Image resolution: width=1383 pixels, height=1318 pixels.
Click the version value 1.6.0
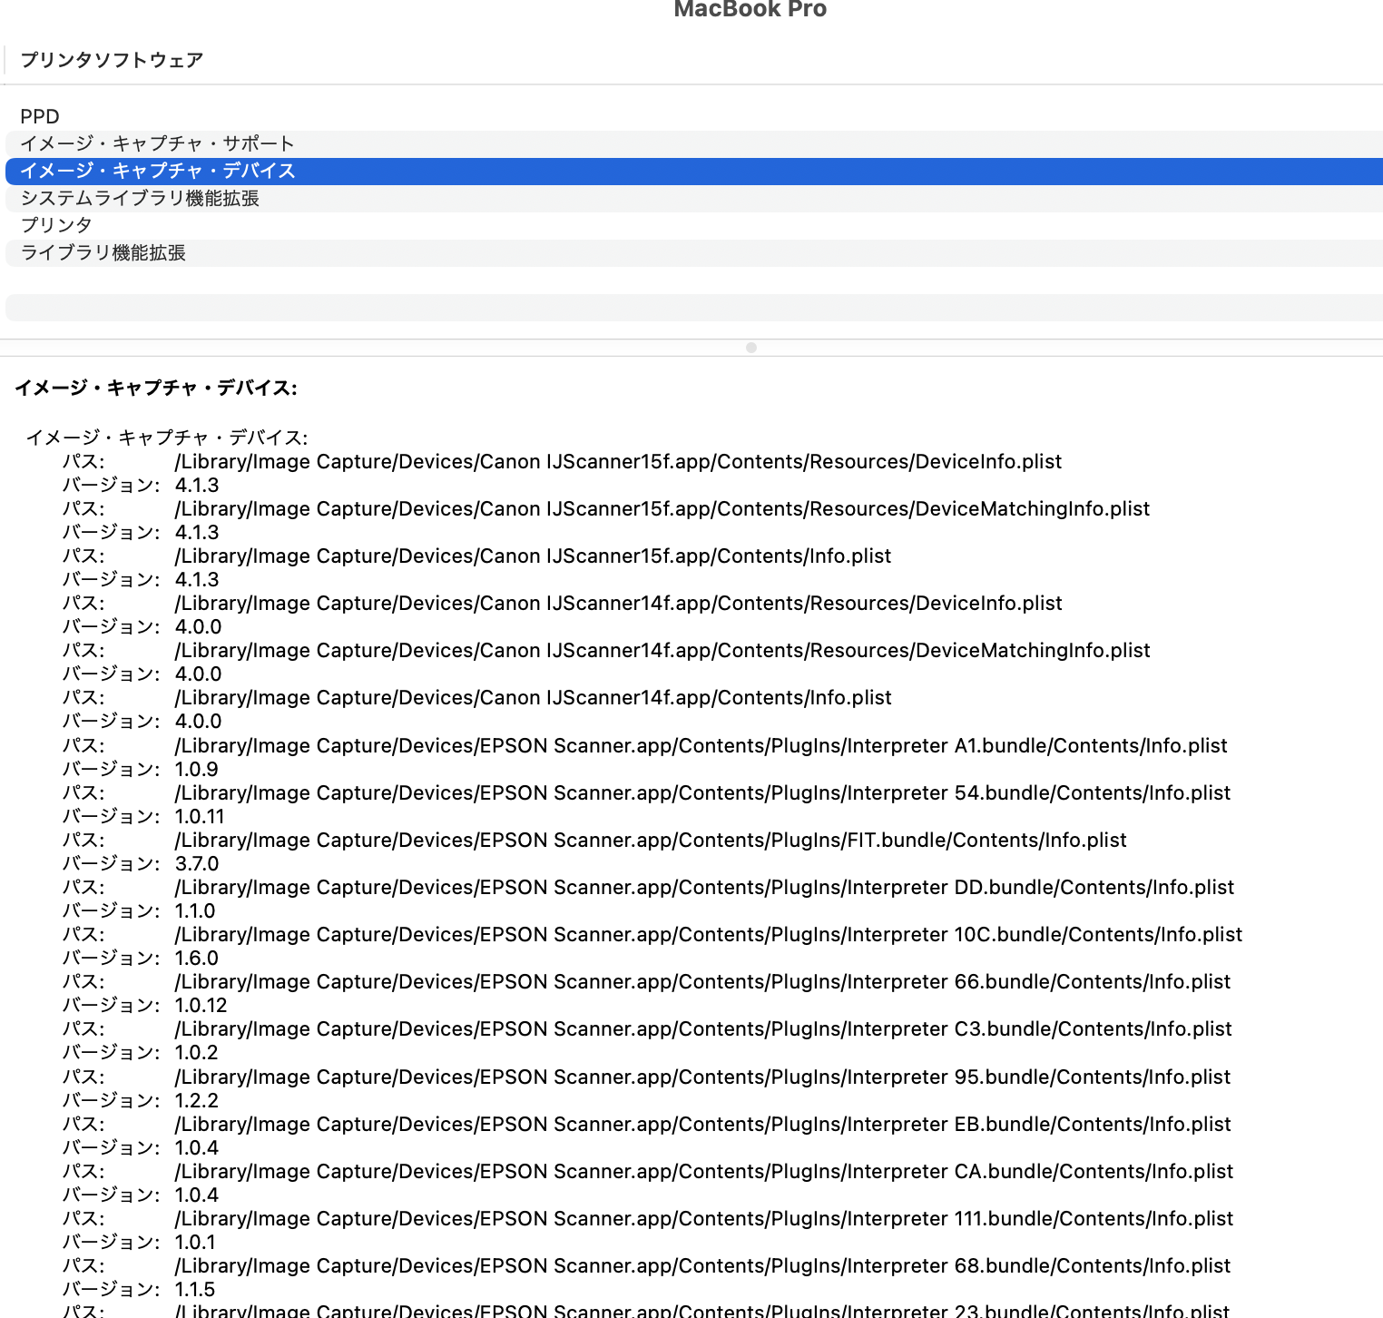(x=197, y=959)
